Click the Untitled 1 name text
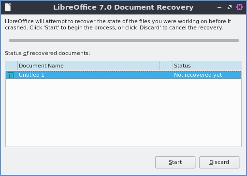The height and width of the screenshot is (176, 247). (31, 75)
